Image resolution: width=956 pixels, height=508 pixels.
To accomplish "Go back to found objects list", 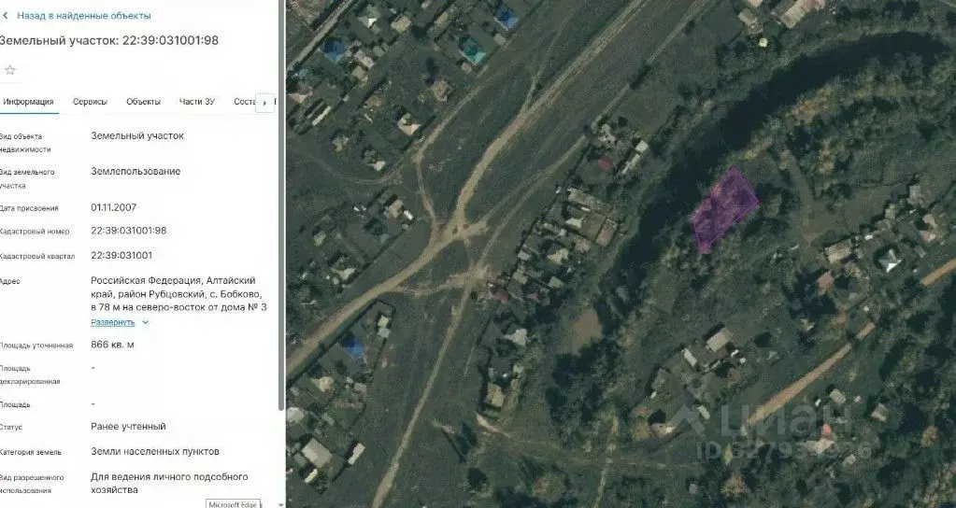I will click(83, 16).
